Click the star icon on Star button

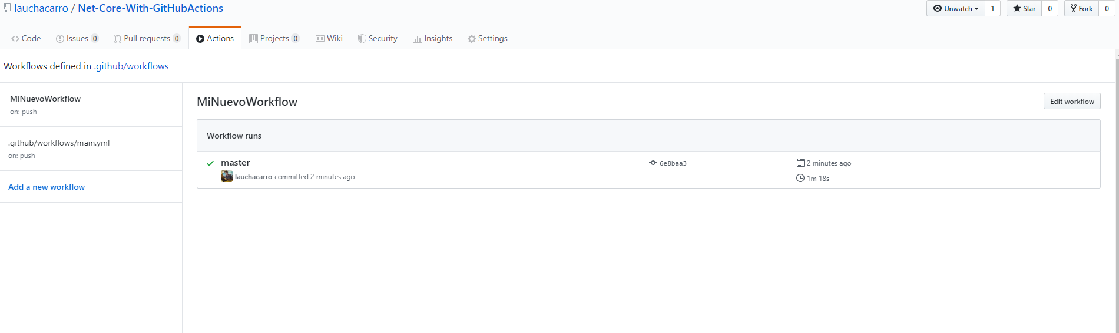1017,8
